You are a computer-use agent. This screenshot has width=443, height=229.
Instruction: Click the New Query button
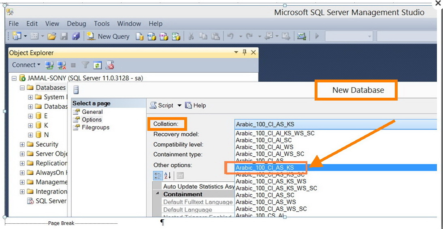[108, 36]
